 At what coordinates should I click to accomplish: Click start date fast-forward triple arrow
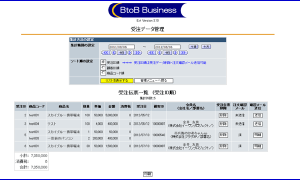137,52
